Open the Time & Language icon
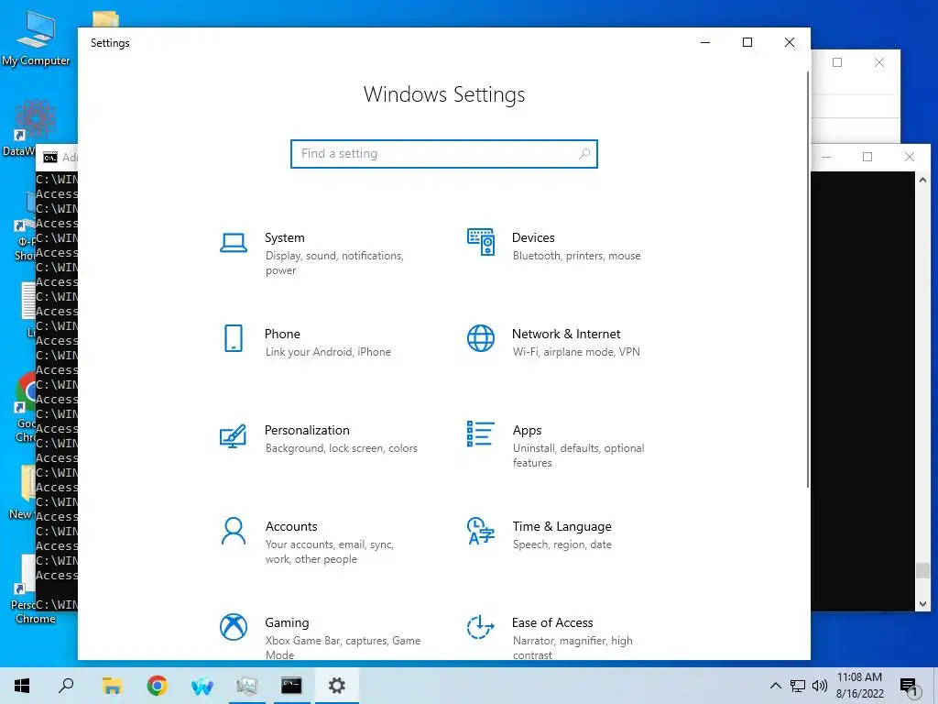 click(x=480, y=531)
